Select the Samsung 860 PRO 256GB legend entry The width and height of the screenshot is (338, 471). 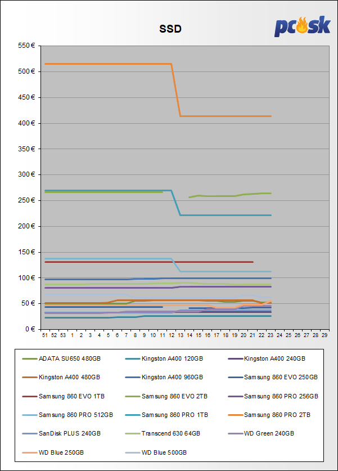(273, 397)
